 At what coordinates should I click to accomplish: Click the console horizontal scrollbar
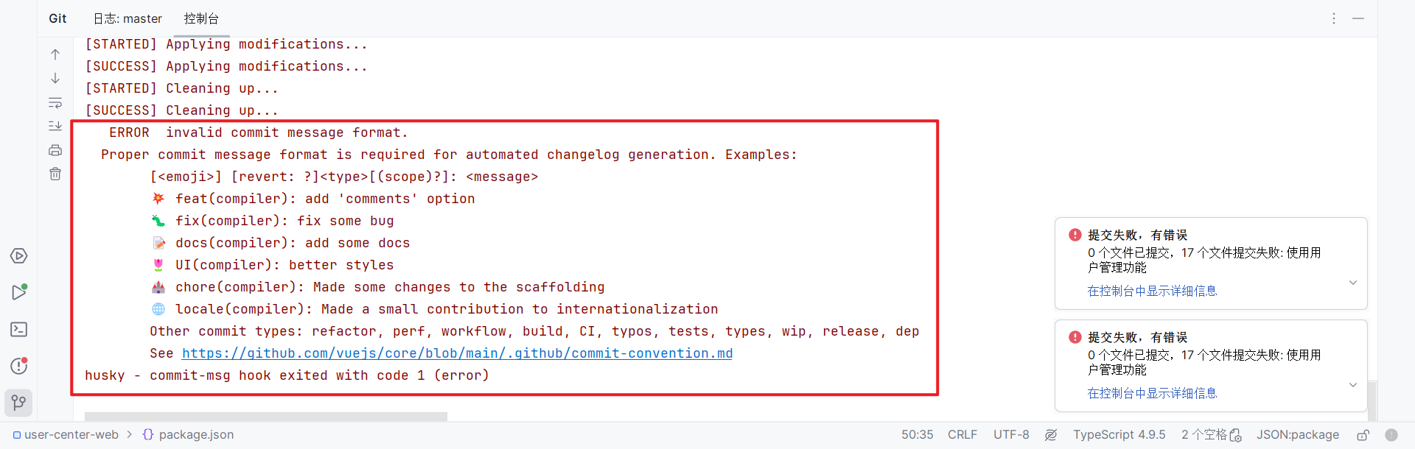265,417
